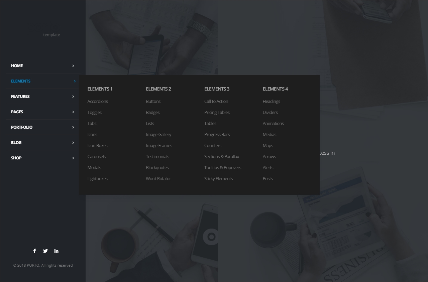Go to the Progress Bars page
This screenshot has height=282, width=428.
point(217,134)
